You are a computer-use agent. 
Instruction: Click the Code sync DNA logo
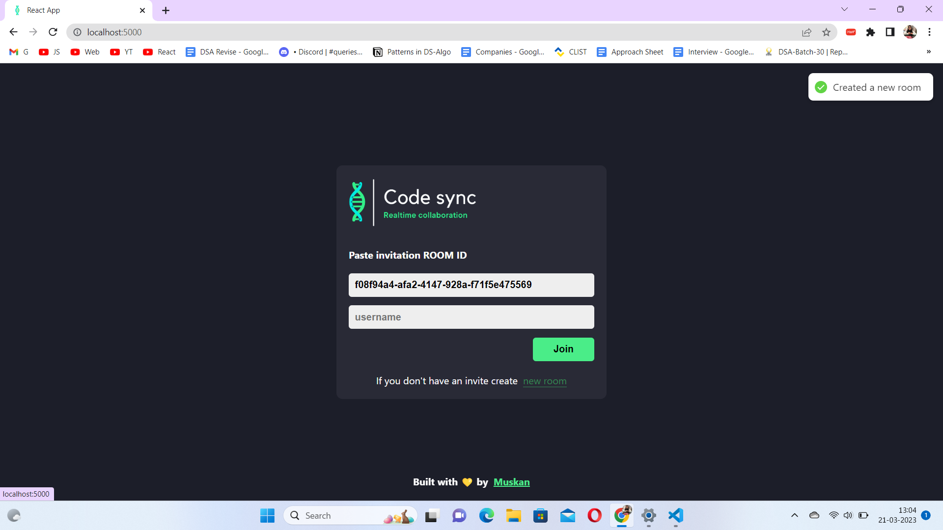coord(357,202)
